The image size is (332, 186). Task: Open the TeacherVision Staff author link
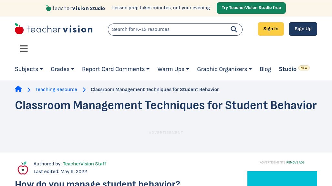pyautogui.click(x=85, y=164)
